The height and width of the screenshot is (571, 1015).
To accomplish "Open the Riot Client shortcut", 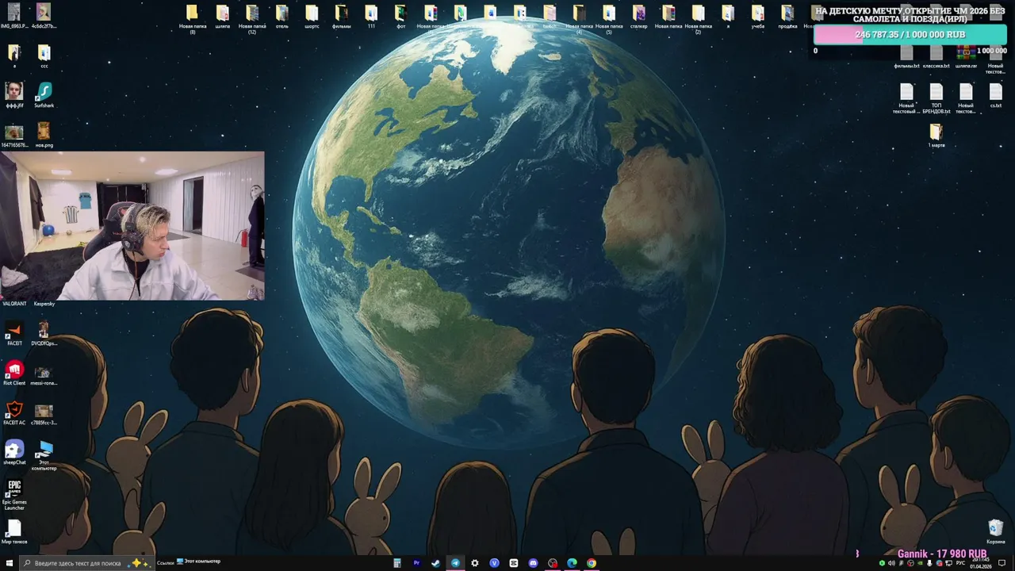I will (x=14, y=372).
